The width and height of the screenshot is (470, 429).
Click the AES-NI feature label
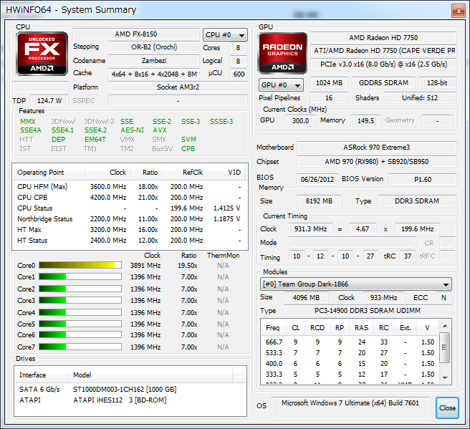pyautogui.click(x=132, y=130)
